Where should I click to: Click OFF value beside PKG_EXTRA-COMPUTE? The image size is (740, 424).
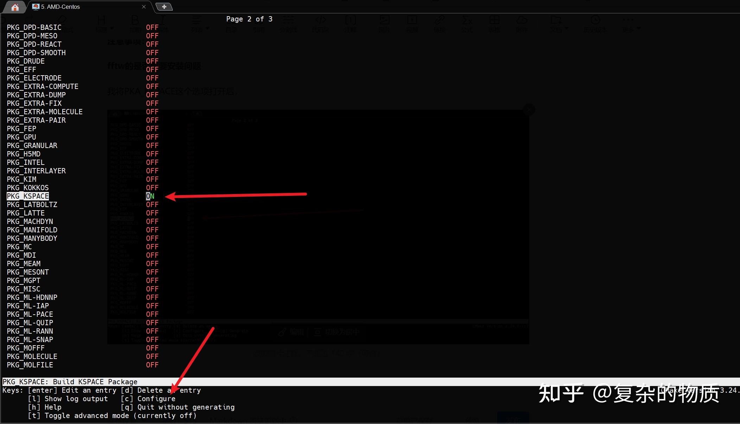[x=152, y=86]
